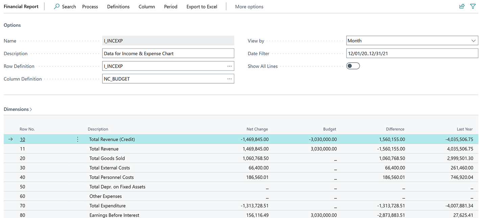The height and width of the screenshot is (218, 479).
Task: Open the View by dropdown
Action: 473,41
